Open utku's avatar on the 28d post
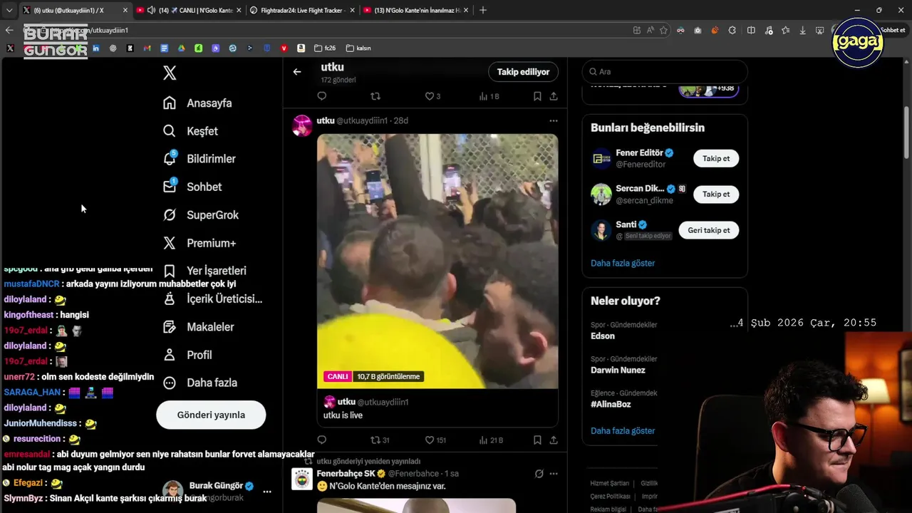This screenshot has width=912, height=513. click(302, 125)
